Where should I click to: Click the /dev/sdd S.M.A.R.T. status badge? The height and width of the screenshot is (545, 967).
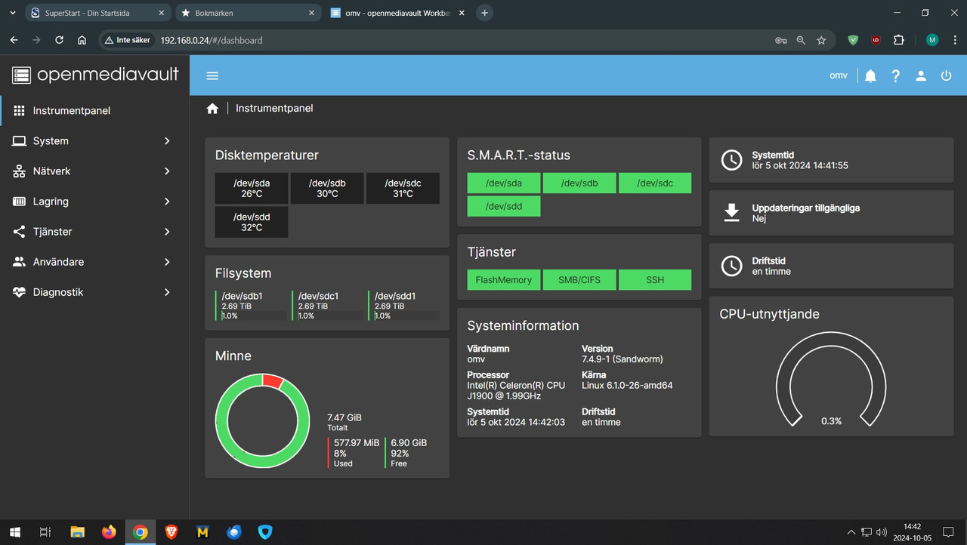504,206
